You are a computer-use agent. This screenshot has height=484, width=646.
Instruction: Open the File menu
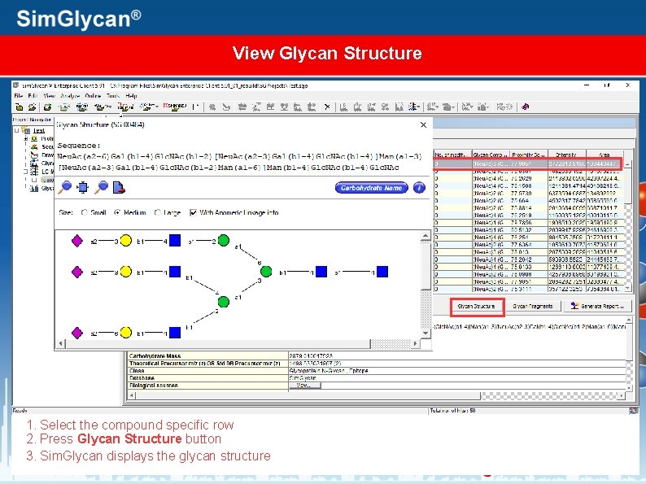pyautogui.click(x=18, y=95)
